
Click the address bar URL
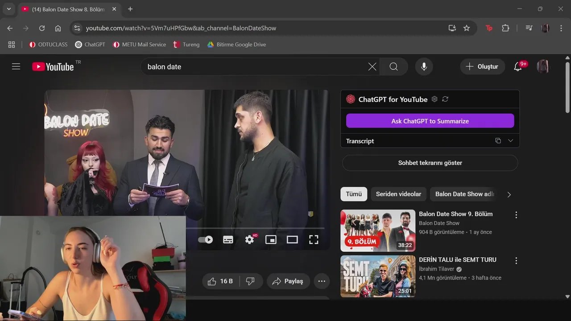click(x=181, y=28)
